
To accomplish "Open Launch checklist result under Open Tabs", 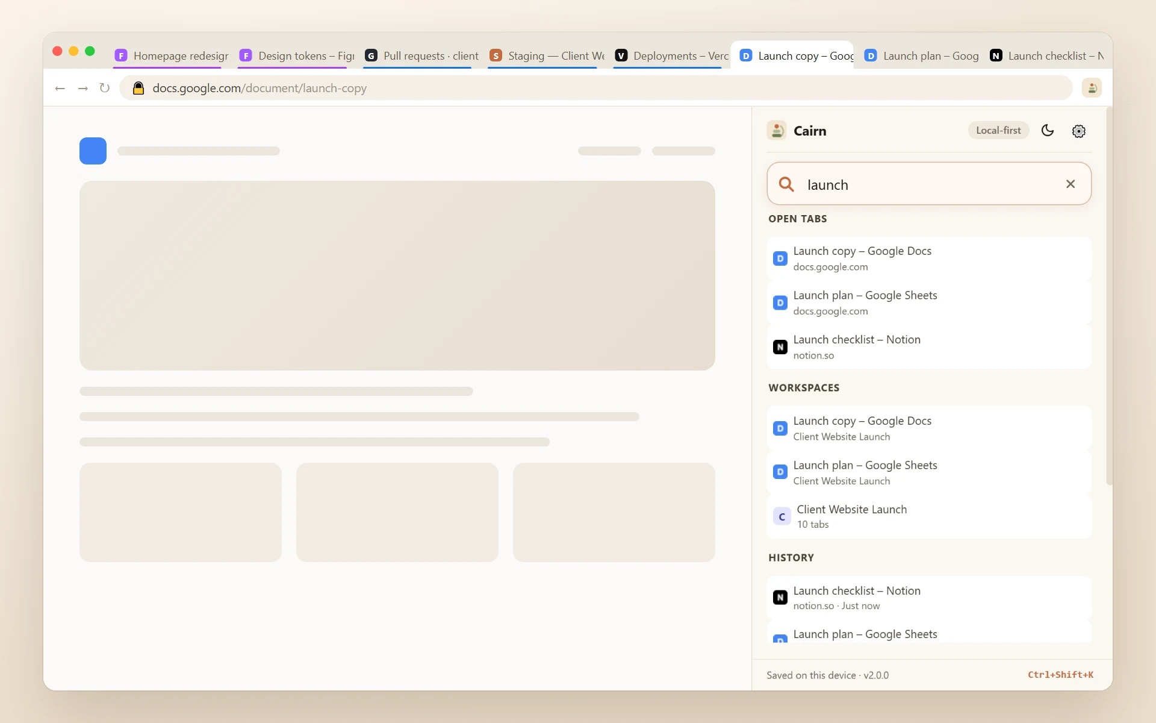I will (929, 347).
